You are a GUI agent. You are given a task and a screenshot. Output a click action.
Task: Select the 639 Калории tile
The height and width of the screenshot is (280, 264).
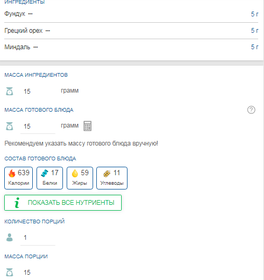coord(19,178)
